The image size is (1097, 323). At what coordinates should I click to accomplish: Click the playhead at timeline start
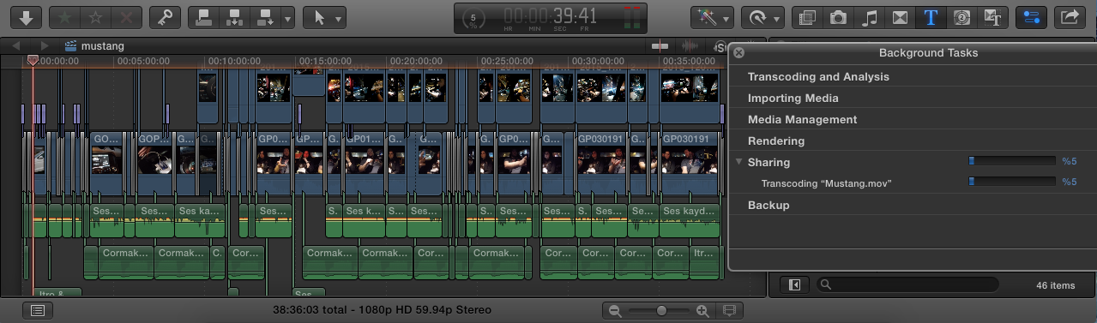tap(33, 61)
